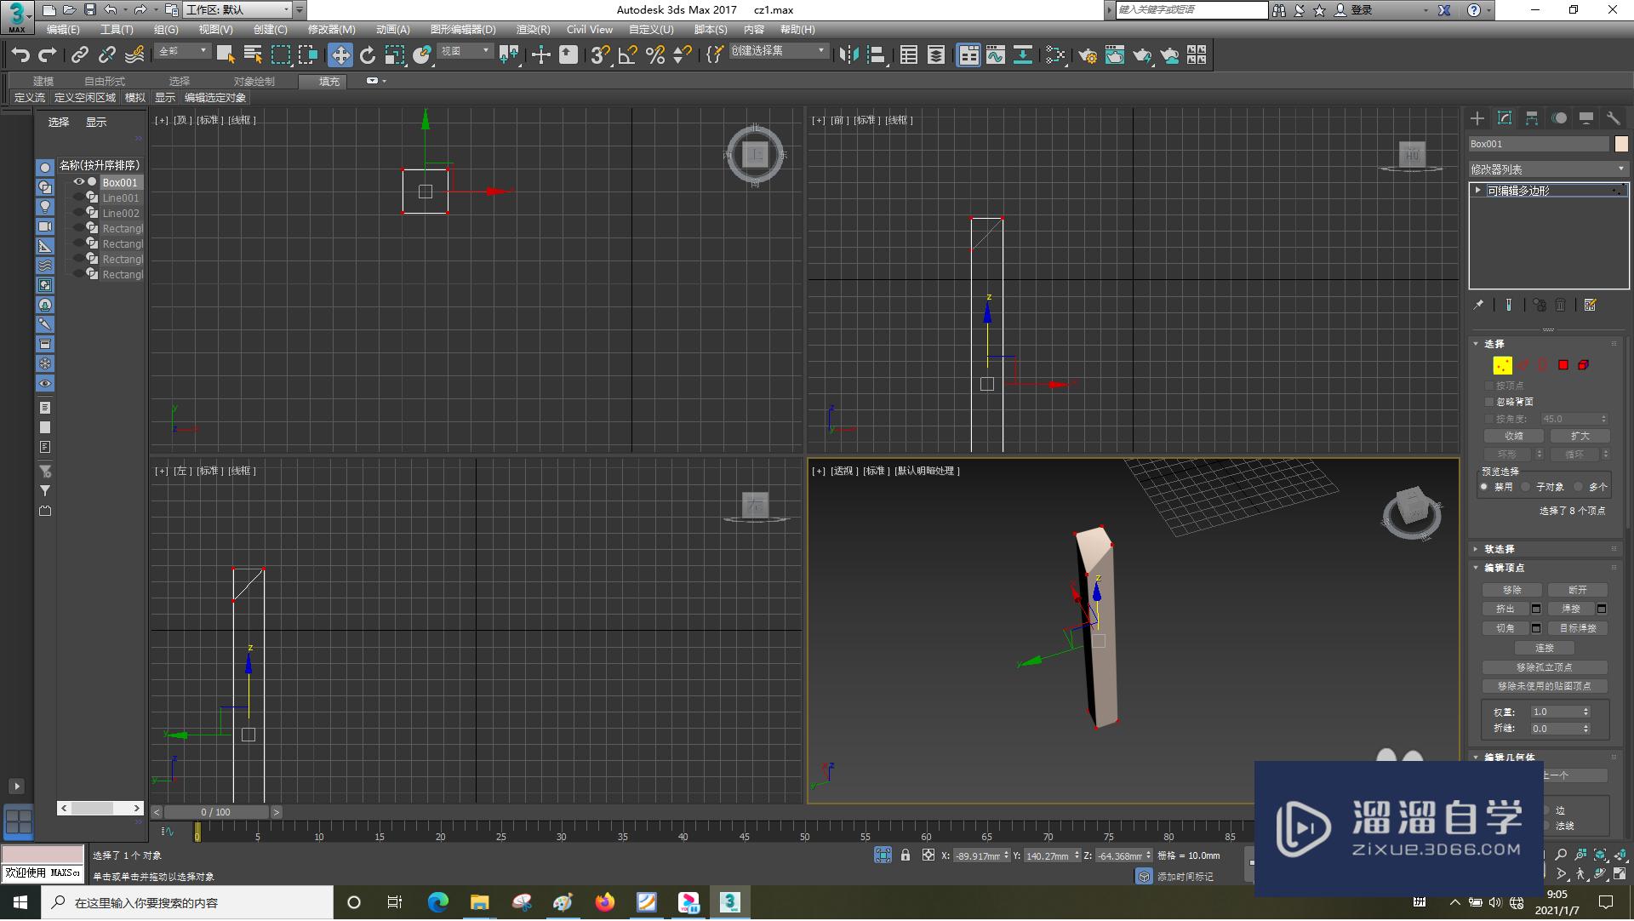The image size is (1634, 921).
Task: Expand the 软选择 rollout
Action: 1499,549
